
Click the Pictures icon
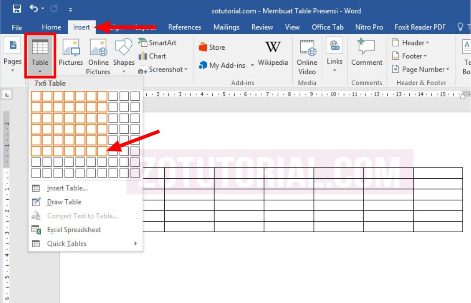(71, 48)
